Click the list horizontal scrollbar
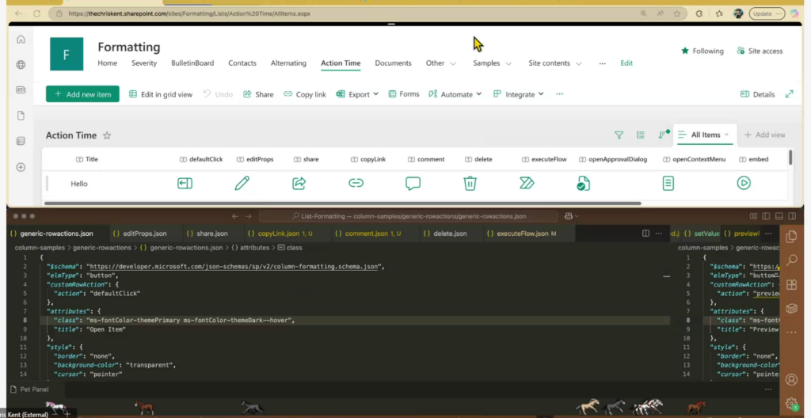 pos(342,203)
